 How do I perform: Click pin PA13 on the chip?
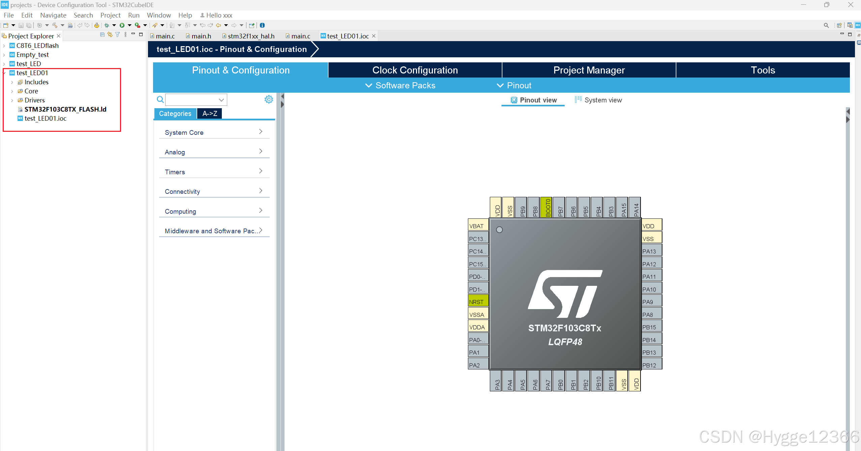[651, 251]
